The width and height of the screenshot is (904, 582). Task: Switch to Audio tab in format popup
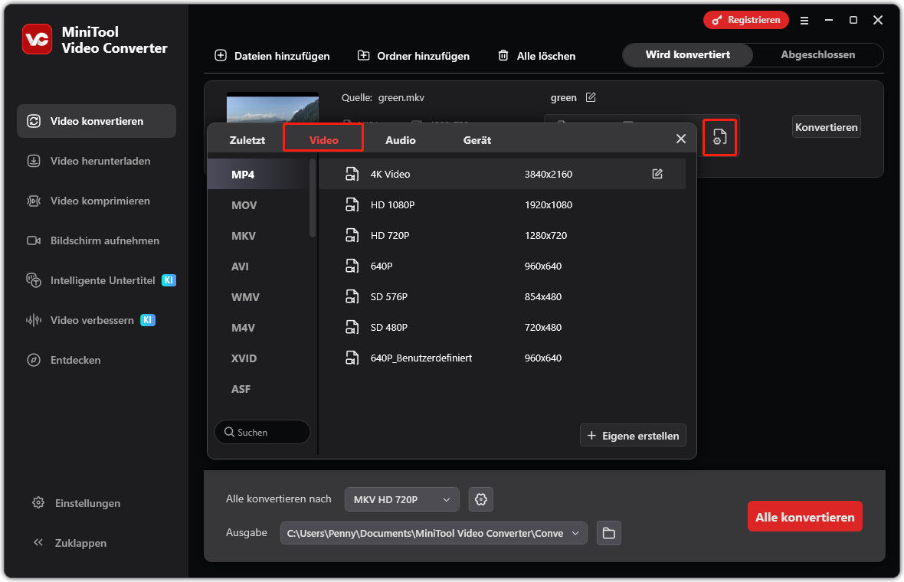[400, 140]
